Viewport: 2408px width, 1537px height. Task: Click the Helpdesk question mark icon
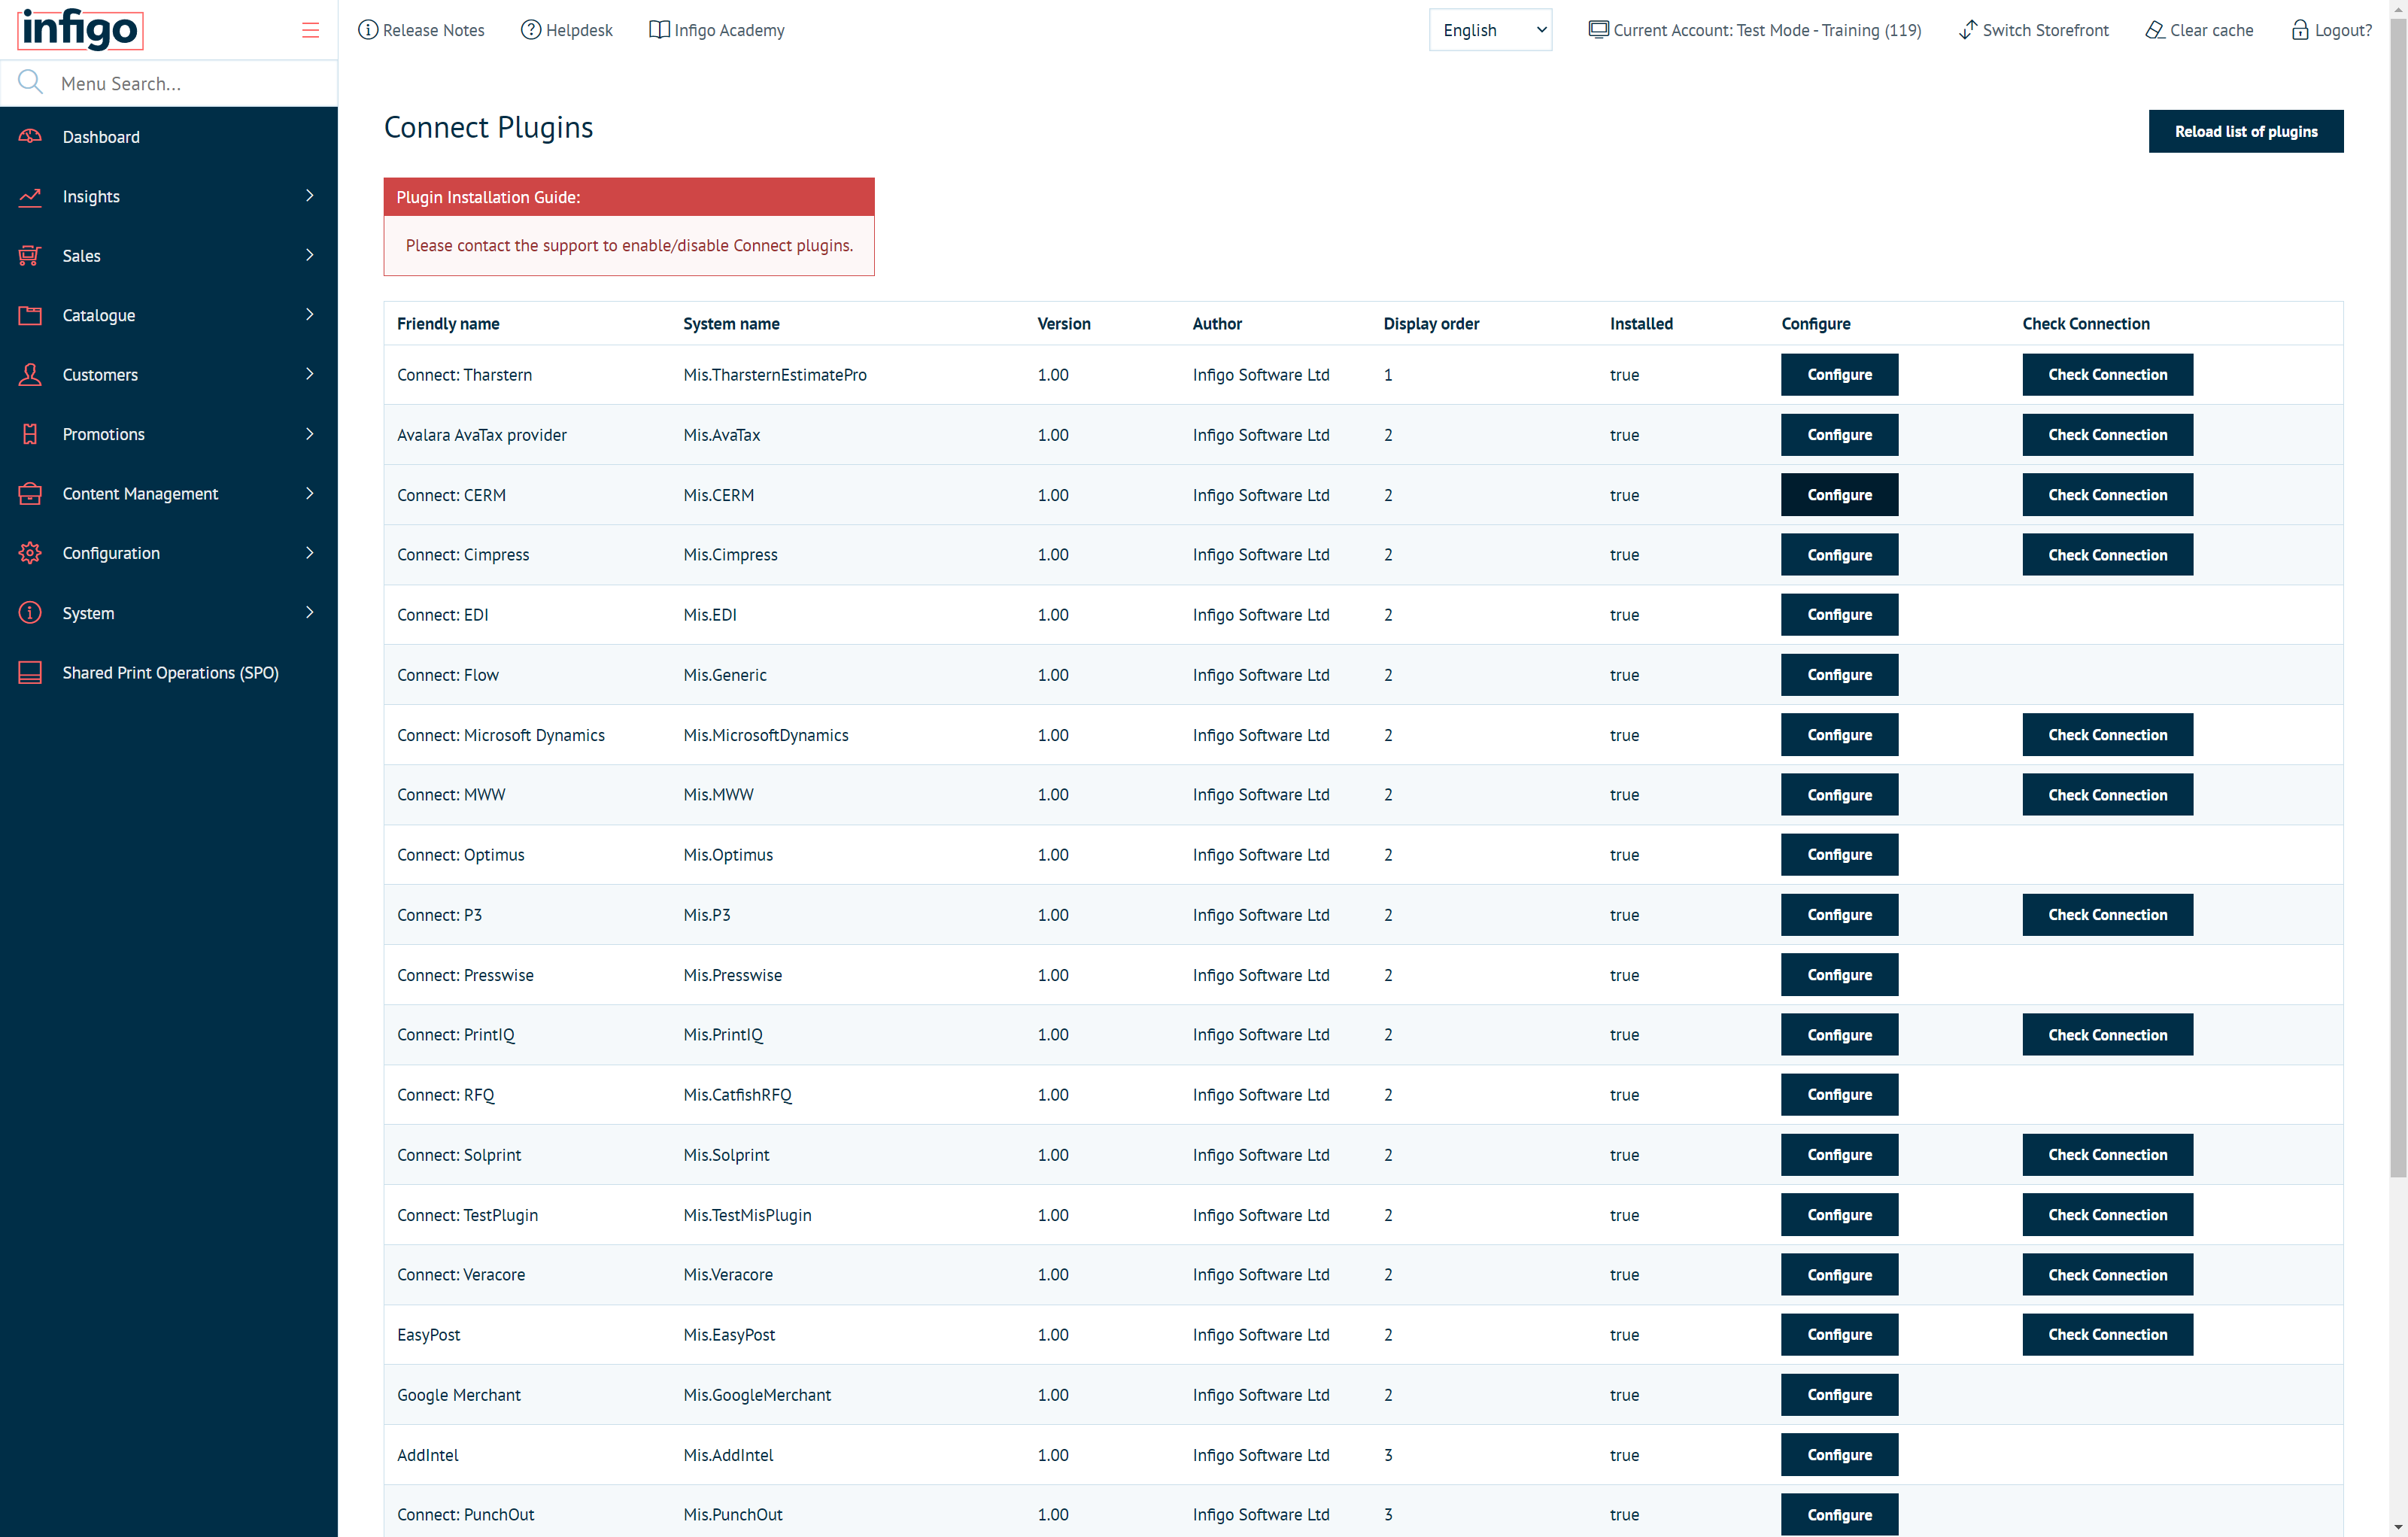[x=531, y=30]
